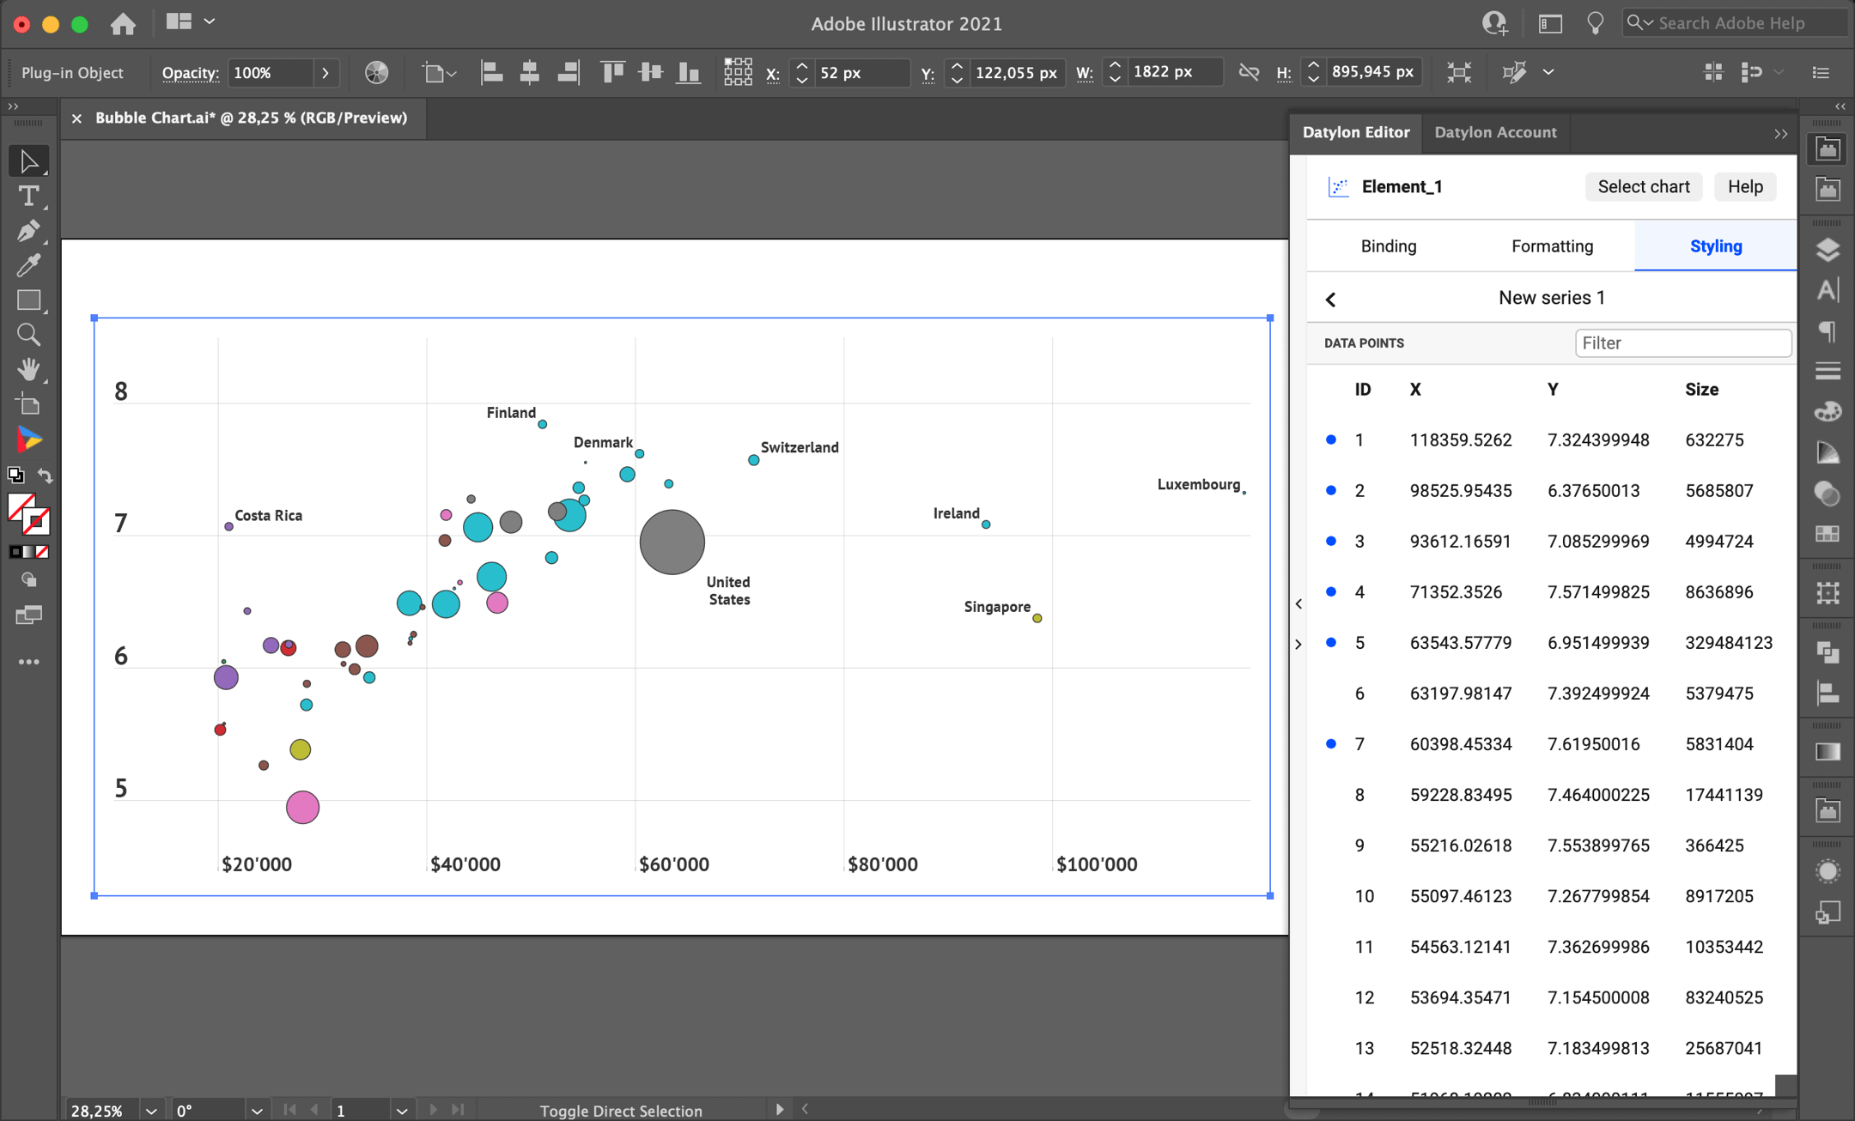The width and height of the screenshot is (1855, 1121).
Task: Open the Opacity dropdown arrow
Action: pyautogui.click(x=325, y=72)
